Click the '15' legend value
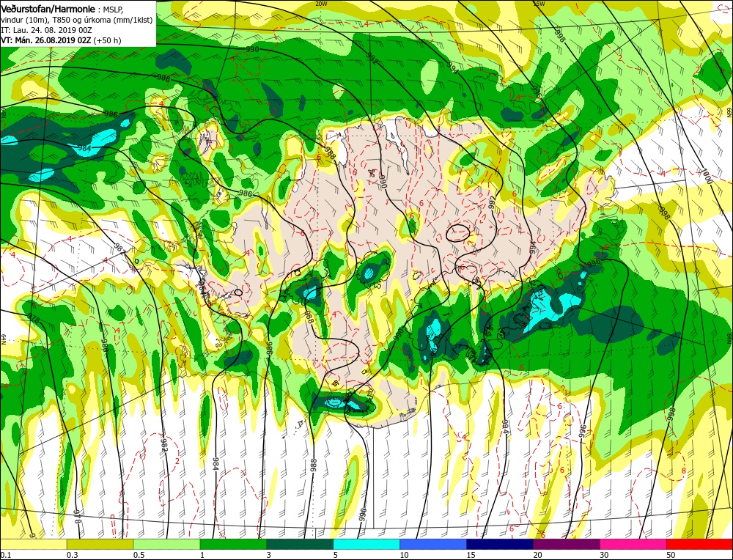Viewport: 733px width, 560px height. (471, 555)
